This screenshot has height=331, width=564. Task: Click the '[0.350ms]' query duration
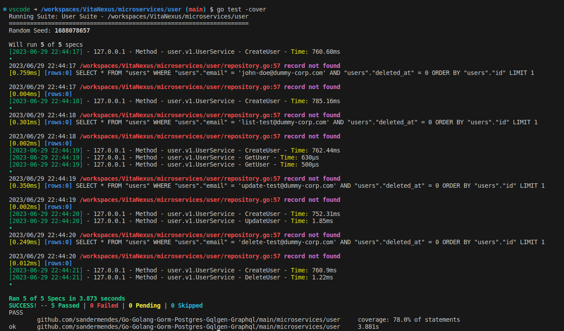point(25,186)
